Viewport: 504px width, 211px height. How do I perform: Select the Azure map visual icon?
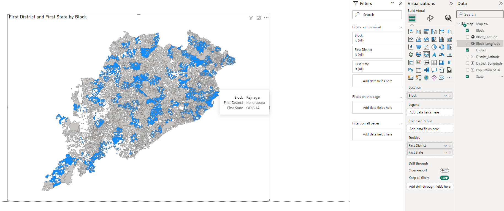[x=434, y=55]
